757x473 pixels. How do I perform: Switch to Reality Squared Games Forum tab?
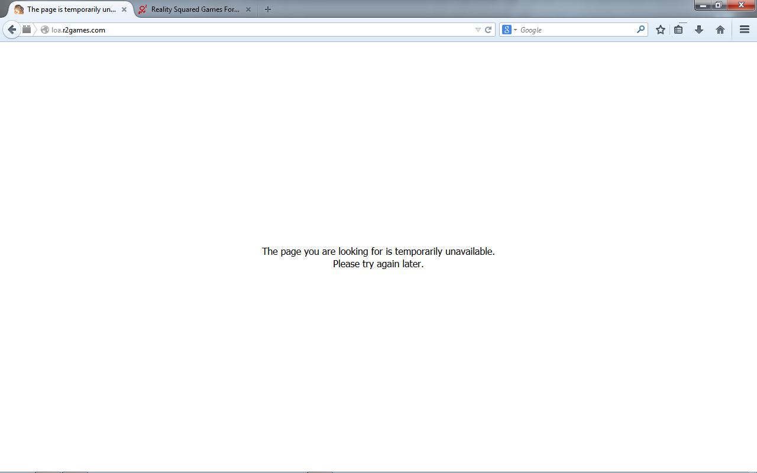click(x=189, y=9)
